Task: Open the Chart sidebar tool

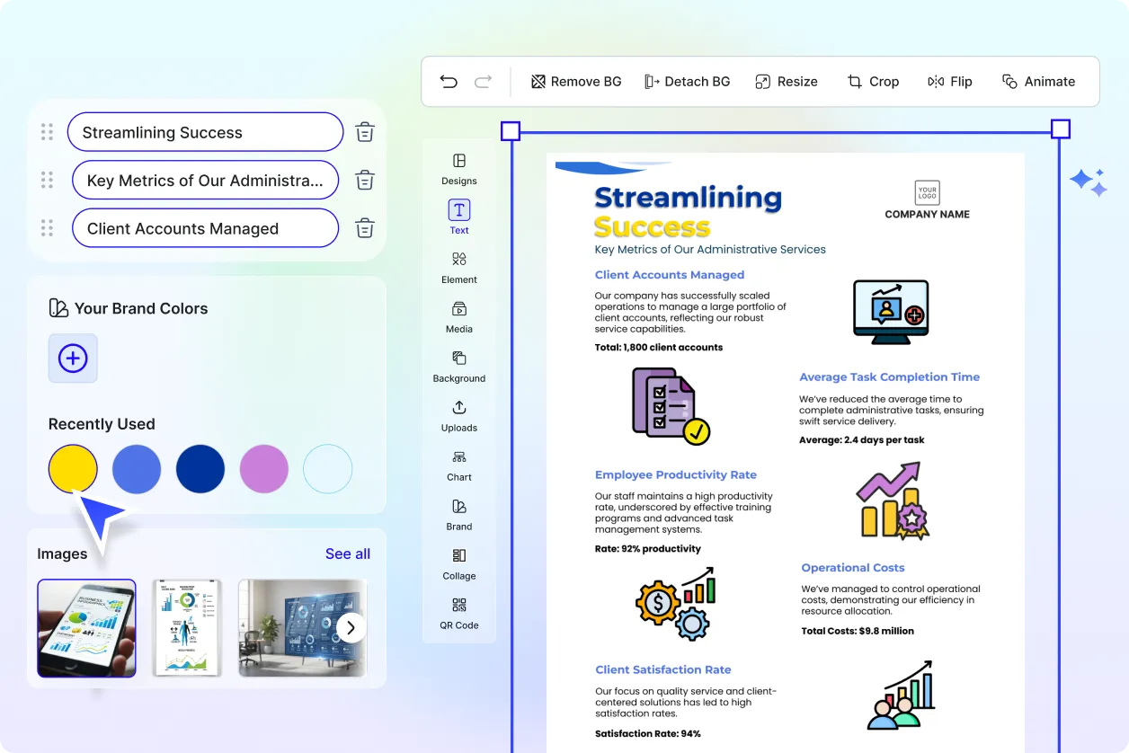Action: click(x=459, y=465)
